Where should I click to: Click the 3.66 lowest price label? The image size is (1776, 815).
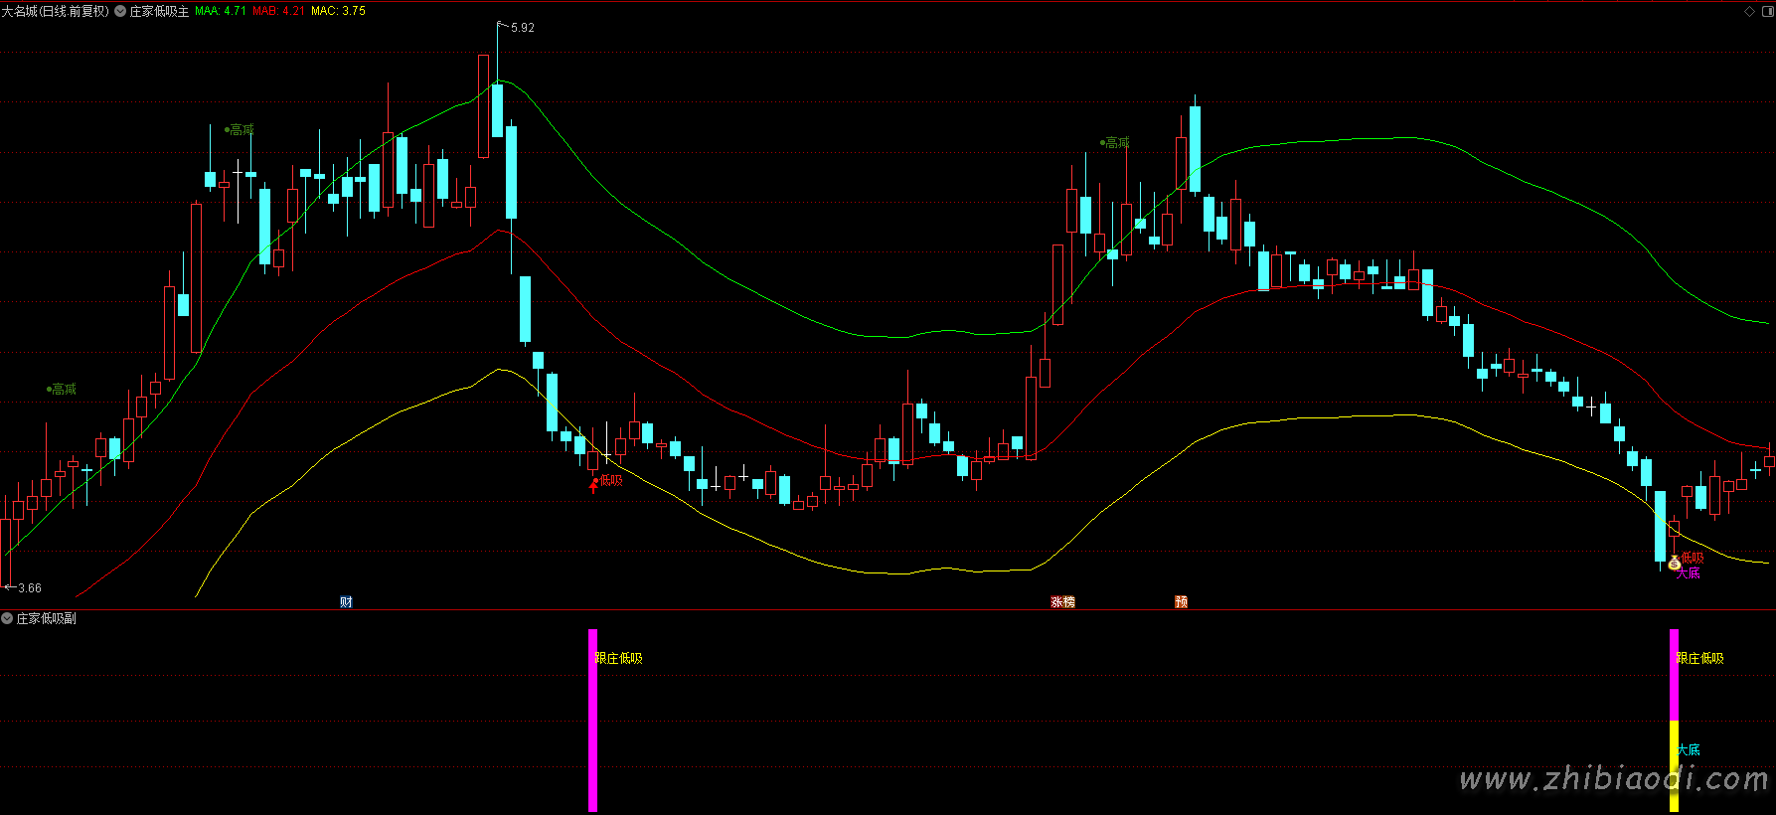click(x=30, y=588)
